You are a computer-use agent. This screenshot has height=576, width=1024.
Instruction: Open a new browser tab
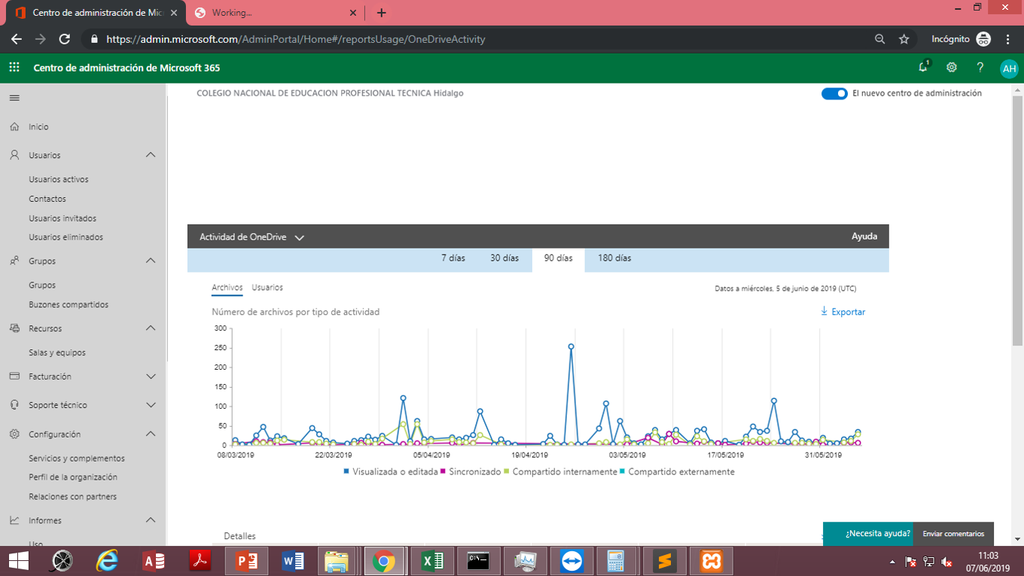(382, 13)
